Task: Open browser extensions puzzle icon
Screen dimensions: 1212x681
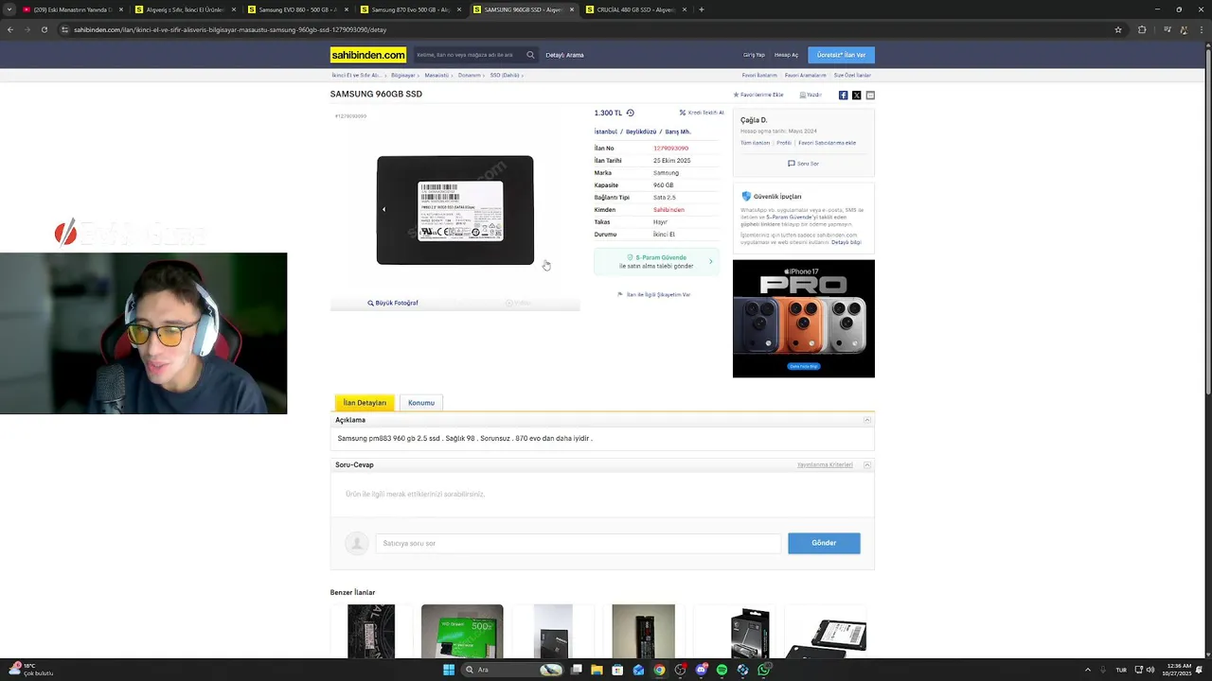Action: (1142, 29)
